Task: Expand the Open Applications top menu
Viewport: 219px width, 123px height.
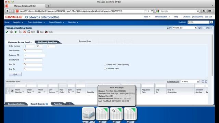Action: tap(36, 22)
